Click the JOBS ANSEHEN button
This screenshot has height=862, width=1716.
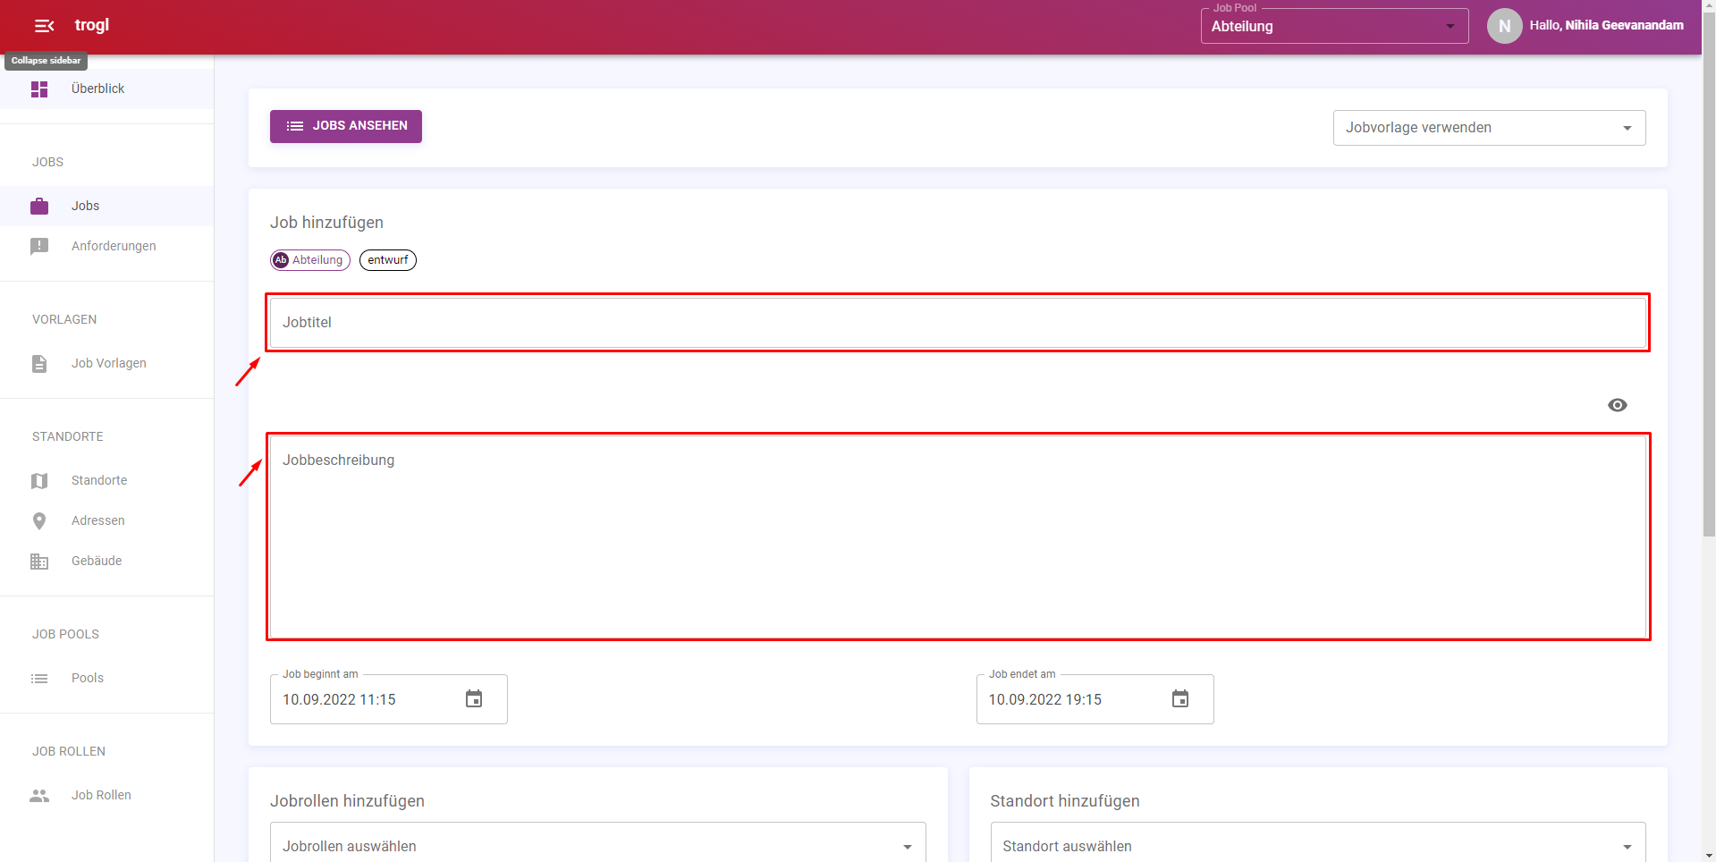(346, 126)
